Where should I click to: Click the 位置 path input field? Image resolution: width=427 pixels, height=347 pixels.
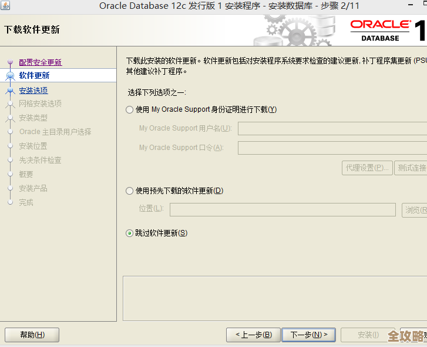pyautogui.click(x=283, y=209)
